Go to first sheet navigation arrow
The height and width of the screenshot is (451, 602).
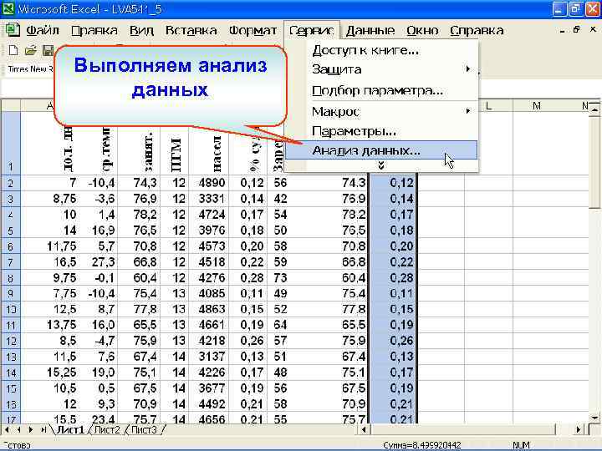click(7, 430)
